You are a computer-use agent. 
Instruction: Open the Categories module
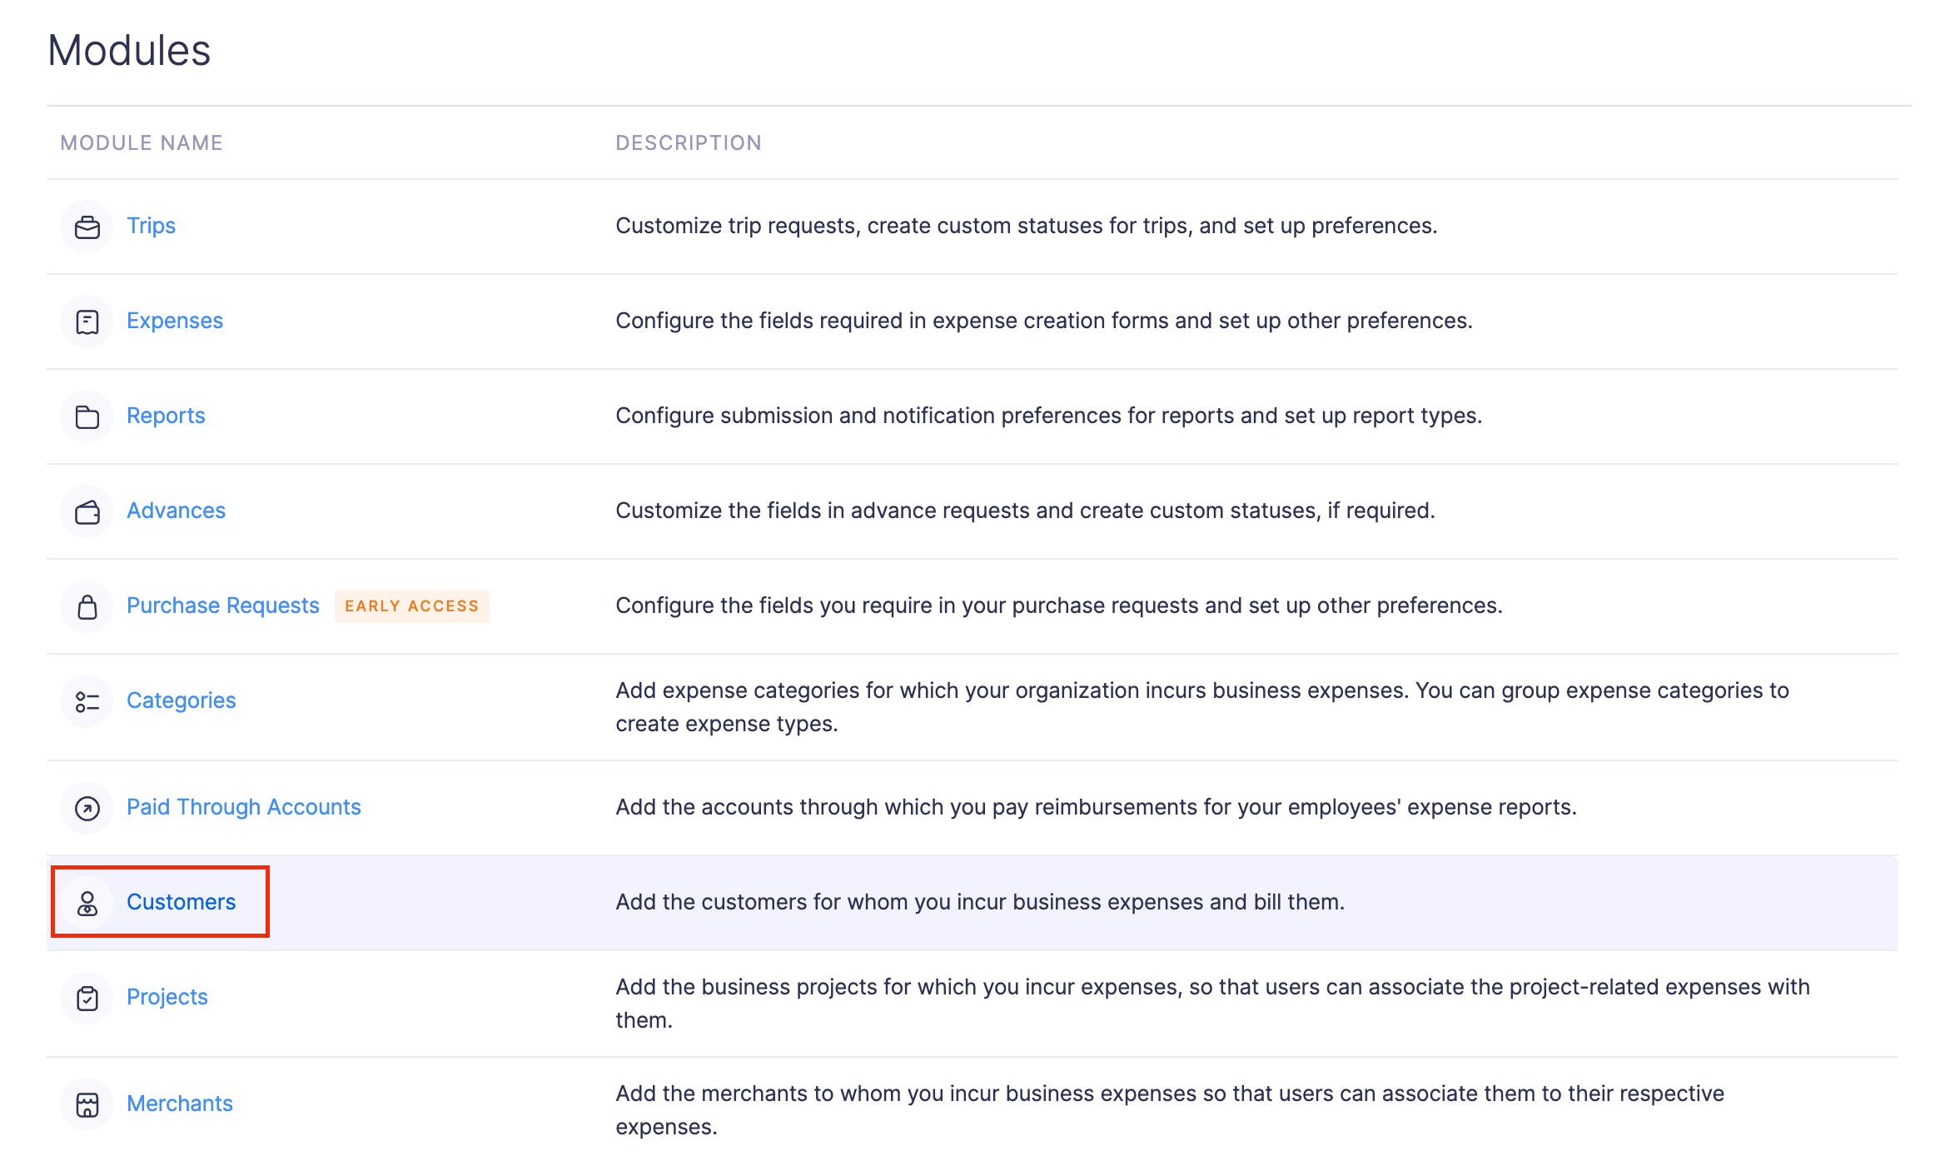[x=181, y=700]
